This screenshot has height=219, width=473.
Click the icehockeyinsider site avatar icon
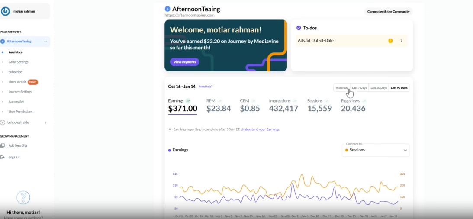coord(3,122)
